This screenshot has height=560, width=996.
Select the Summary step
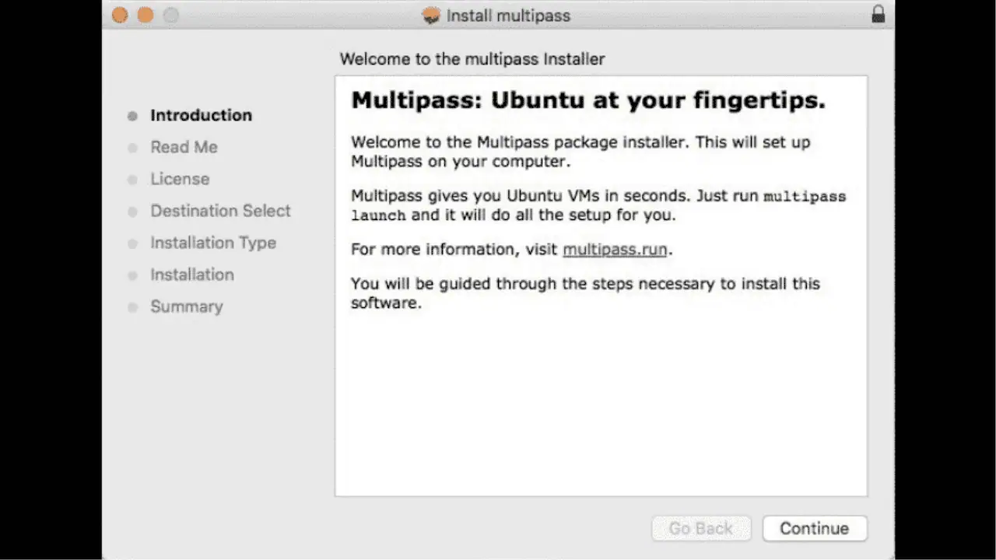[187, 306]
